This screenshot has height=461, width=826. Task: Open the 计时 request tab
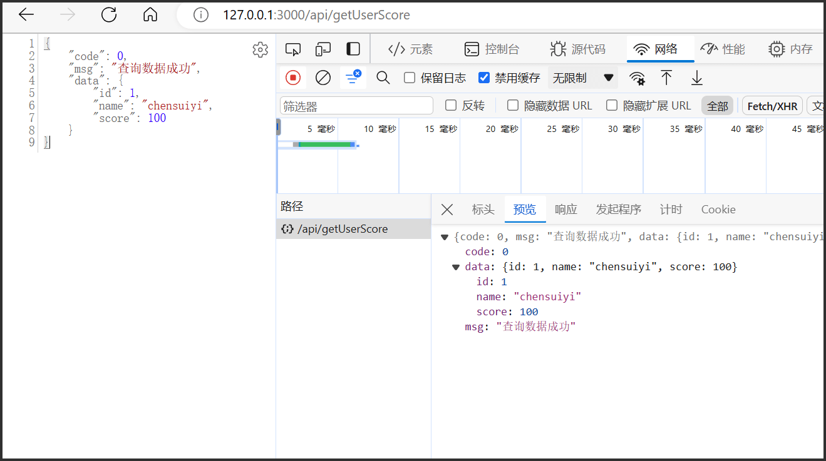(671, 210)
